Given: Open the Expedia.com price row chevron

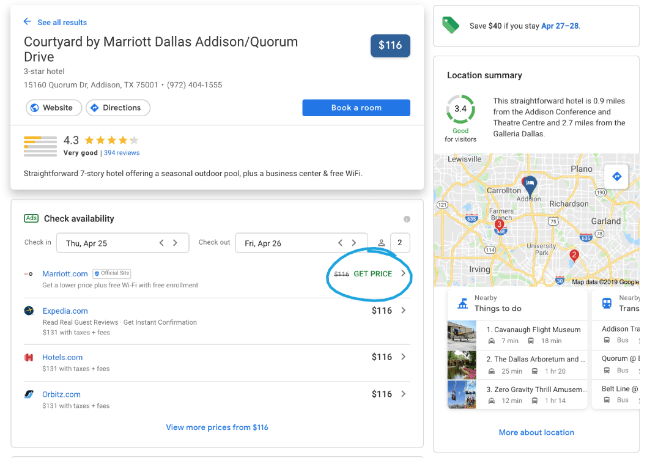Looking at the screenshot, I should tap(403, 311).
